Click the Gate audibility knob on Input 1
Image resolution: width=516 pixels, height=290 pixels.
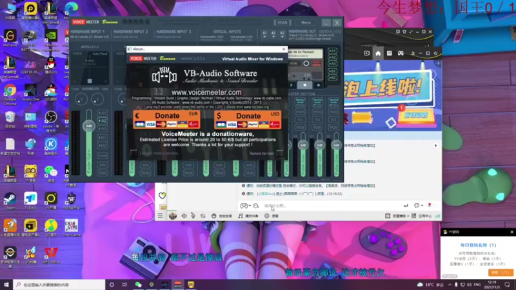point(97,99)
